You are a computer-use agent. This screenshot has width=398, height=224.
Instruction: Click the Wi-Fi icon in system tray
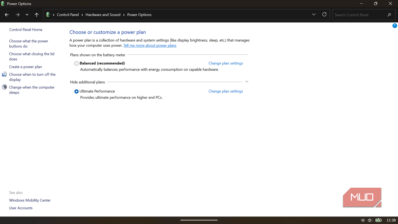pos(363,220)
